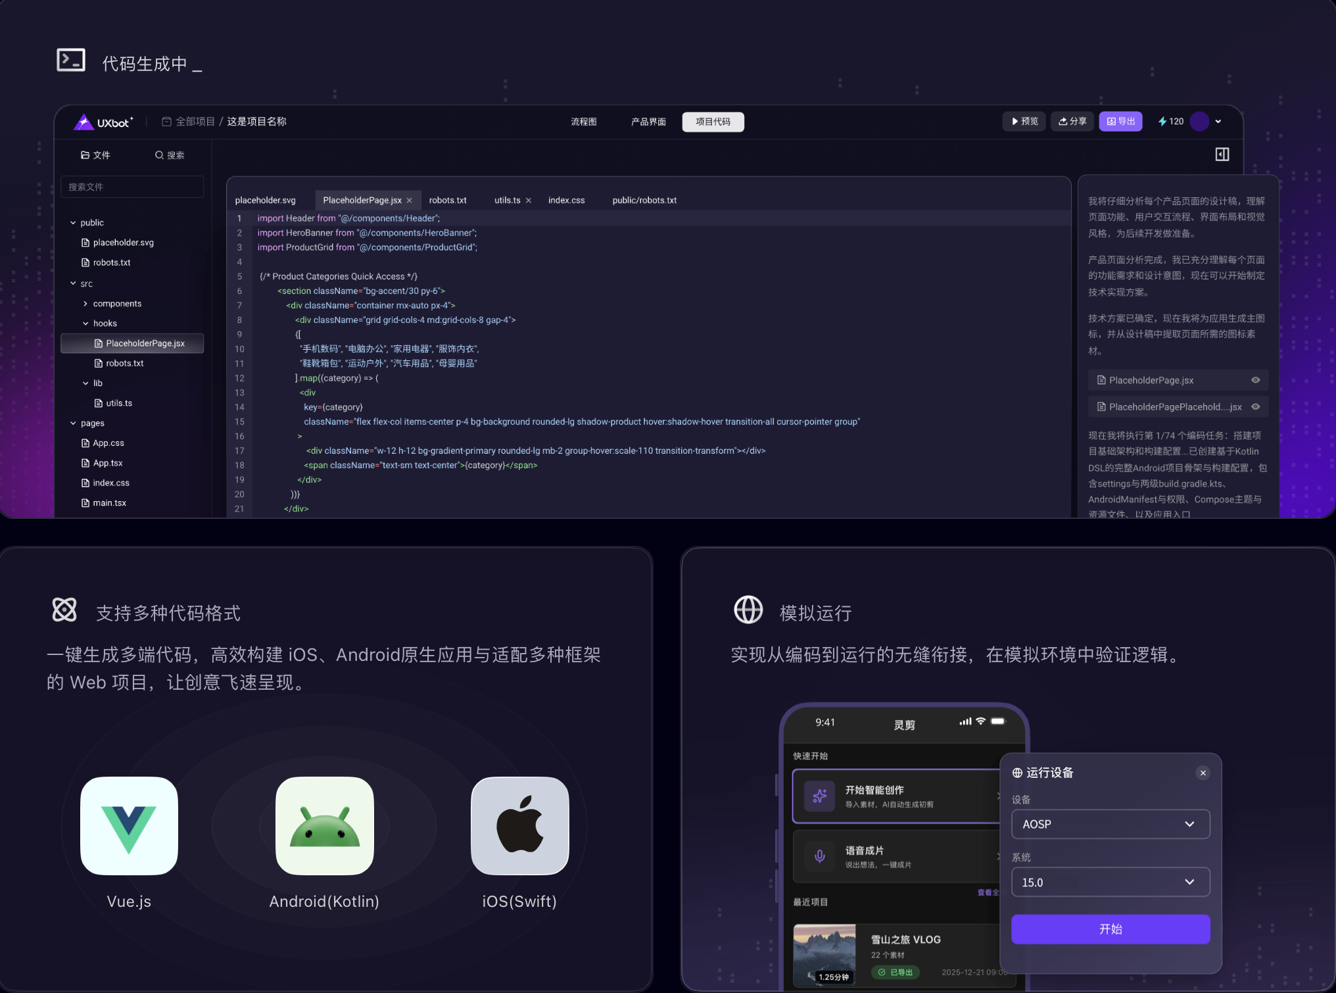Select the iOS (Swift) Apple icon
Screen dimensions: 1336x993
(x=519, y=825)
